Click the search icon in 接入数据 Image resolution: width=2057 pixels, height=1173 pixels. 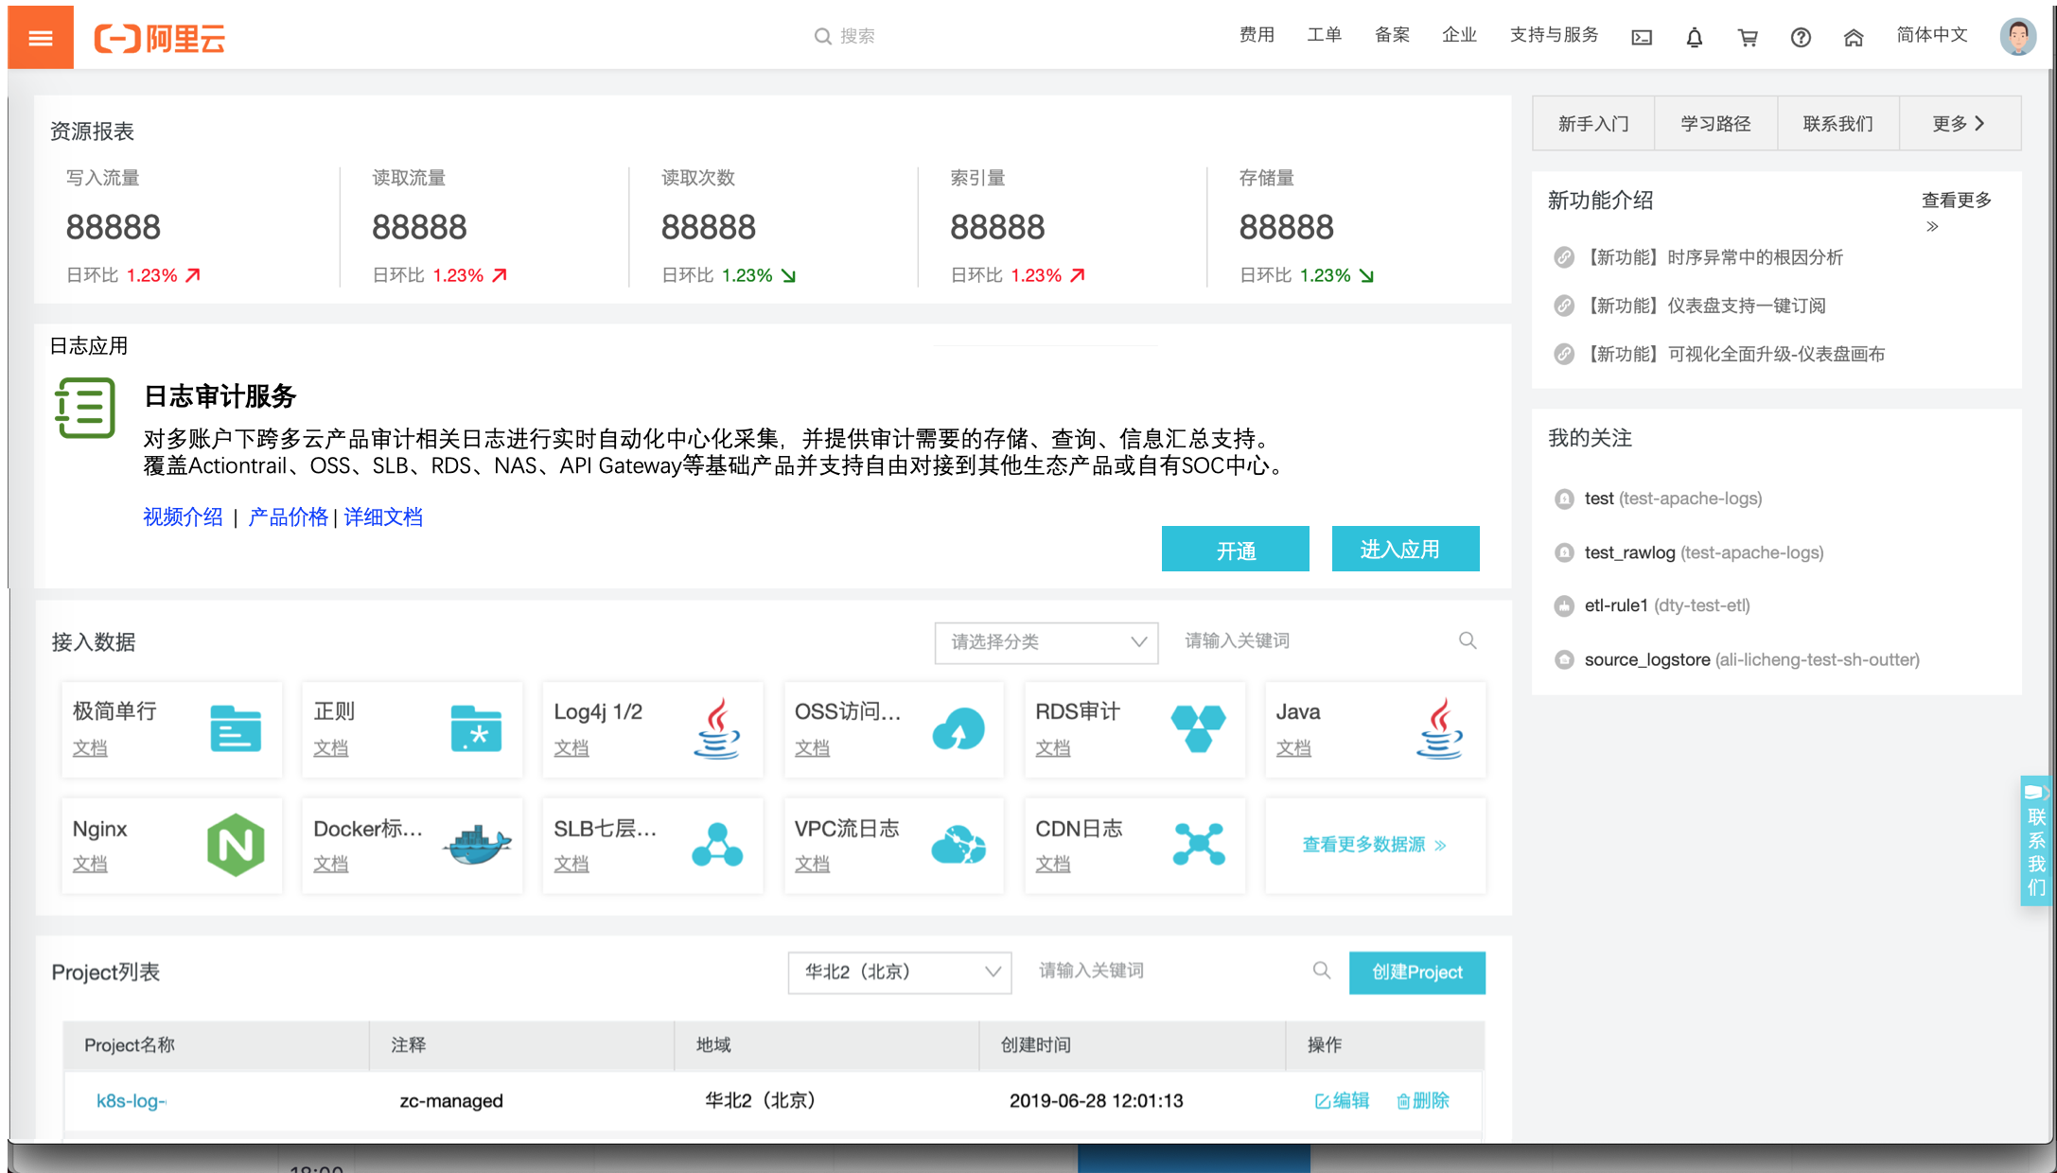point(1468,640)
